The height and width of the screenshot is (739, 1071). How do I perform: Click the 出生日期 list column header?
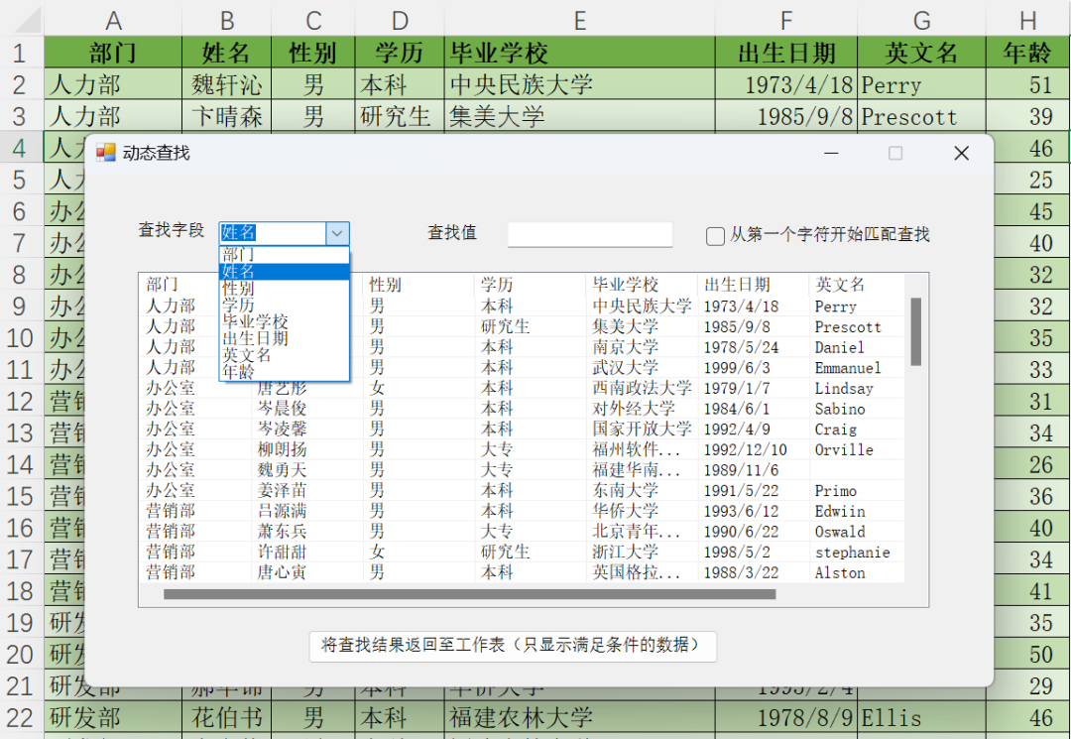pyautogui.click(x=753, y=284)
